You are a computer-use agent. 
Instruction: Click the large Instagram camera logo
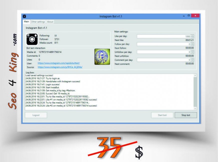pyautogui.click(x=32, y=39)
